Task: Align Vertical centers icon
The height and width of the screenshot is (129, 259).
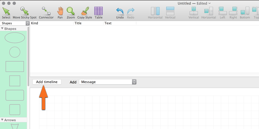Action: pos(194,13)
